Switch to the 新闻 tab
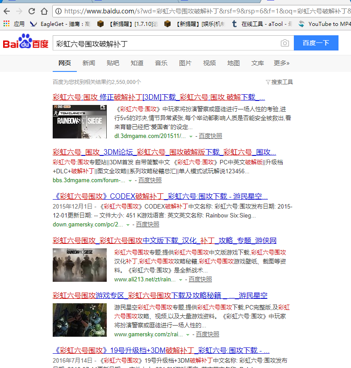The image size is (351, 368). point(89,63)
